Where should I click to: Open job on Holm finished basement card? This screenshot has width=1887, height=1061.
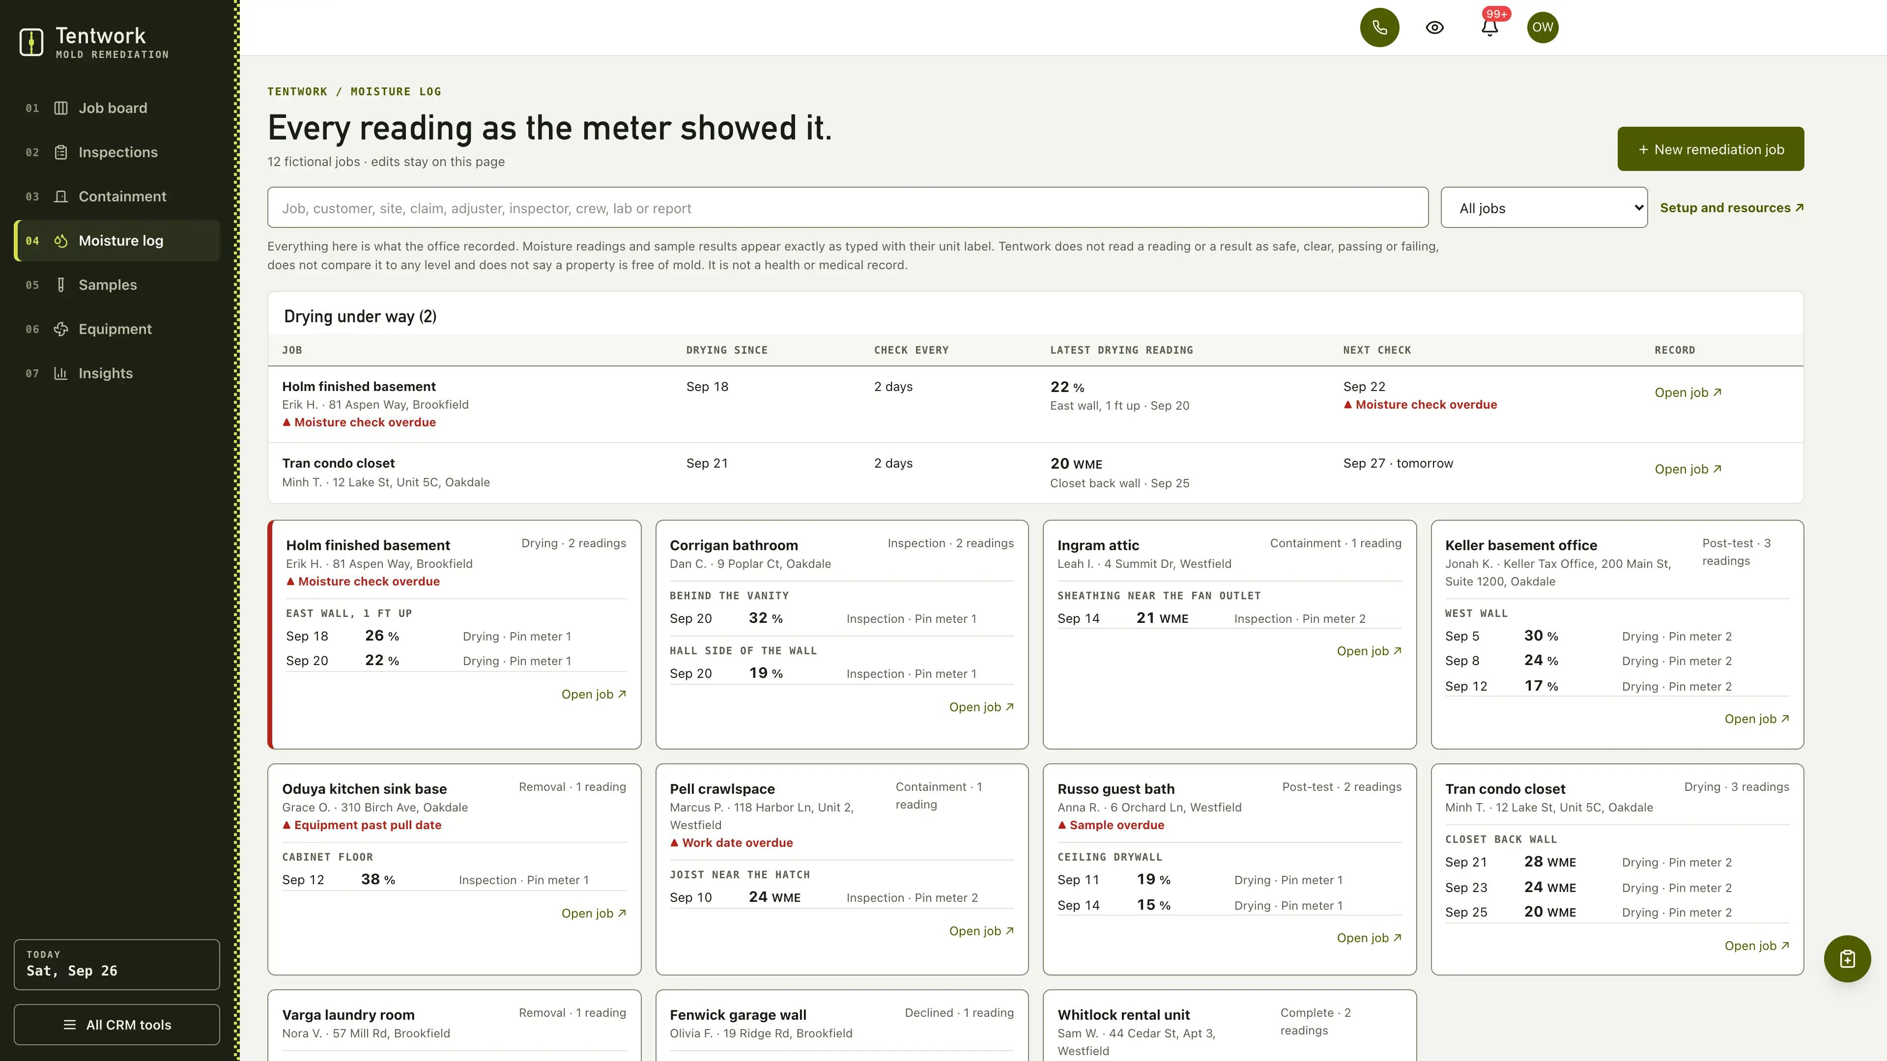593,694
